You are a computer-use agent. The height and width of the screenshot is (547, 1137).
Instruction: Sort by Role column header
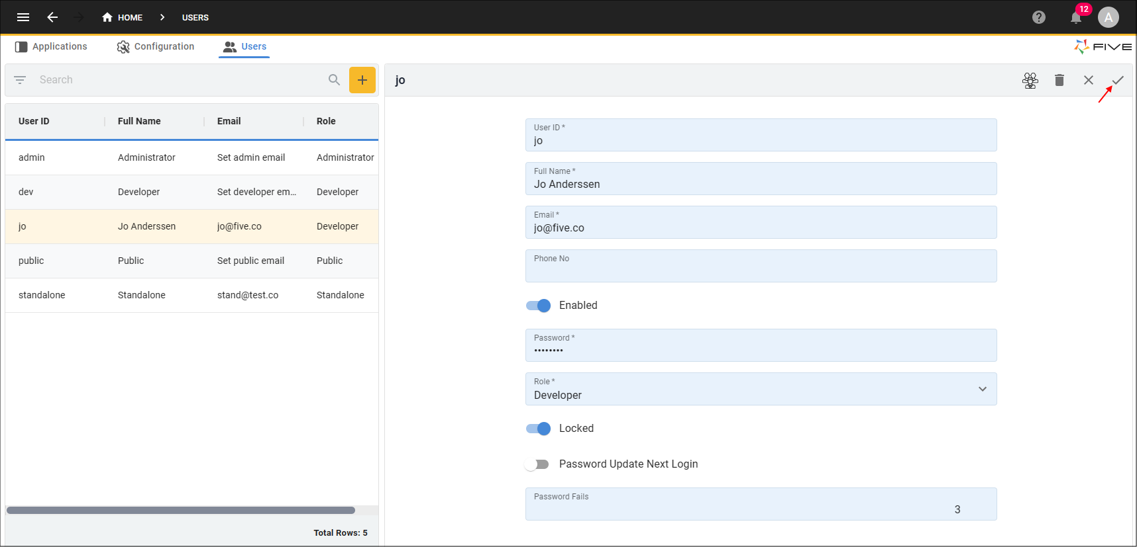click(326, 121)
